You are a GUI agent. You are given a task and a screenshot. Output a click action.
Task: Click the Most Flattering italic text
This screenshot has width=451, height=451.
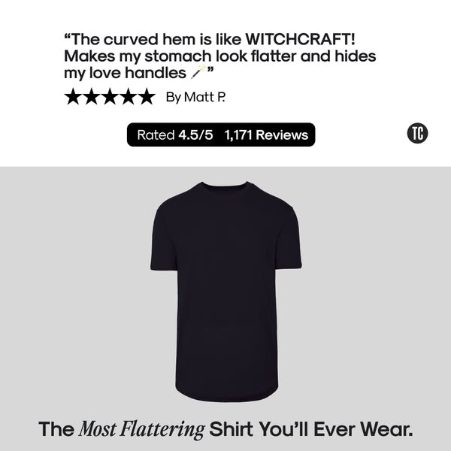[x=141, y=430]
